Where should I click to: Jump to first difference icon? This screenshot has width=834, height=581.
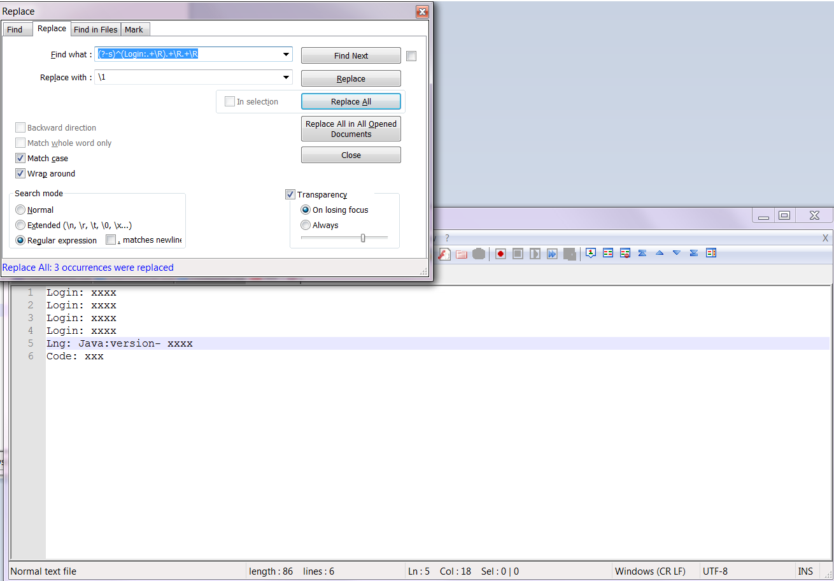pos(642,253)
